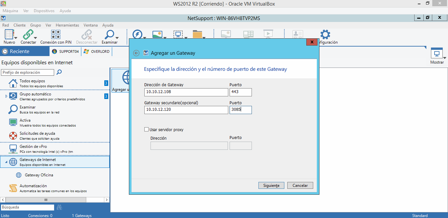
Task: Click the Automatización scroll icon
Action: click(13, 188)
